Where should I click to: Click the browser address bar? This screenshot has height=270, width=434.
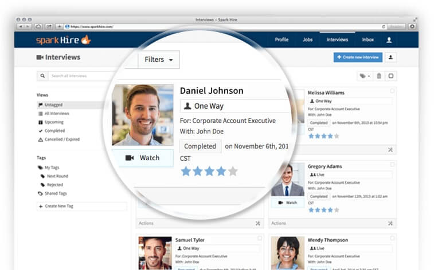point(225,26)
